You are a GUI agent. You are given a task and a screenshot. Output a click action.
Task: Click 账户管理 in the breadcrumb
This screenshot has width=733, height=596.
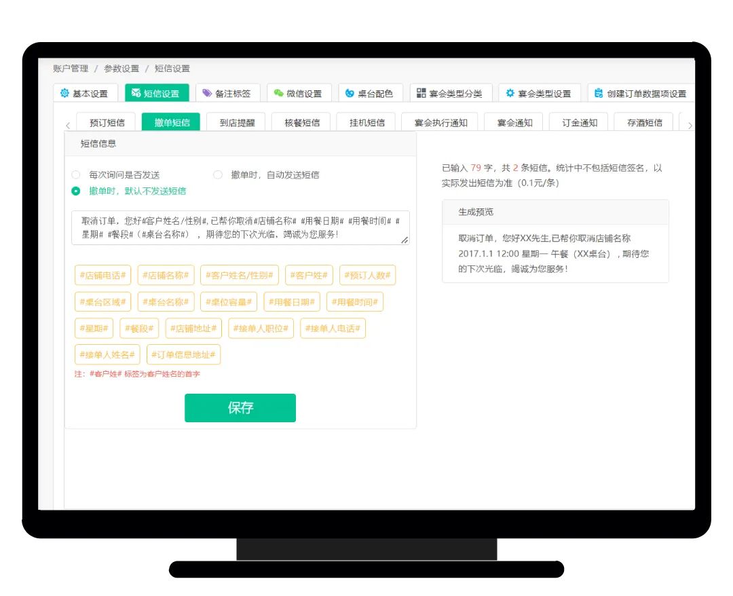[x=71, y=69]
